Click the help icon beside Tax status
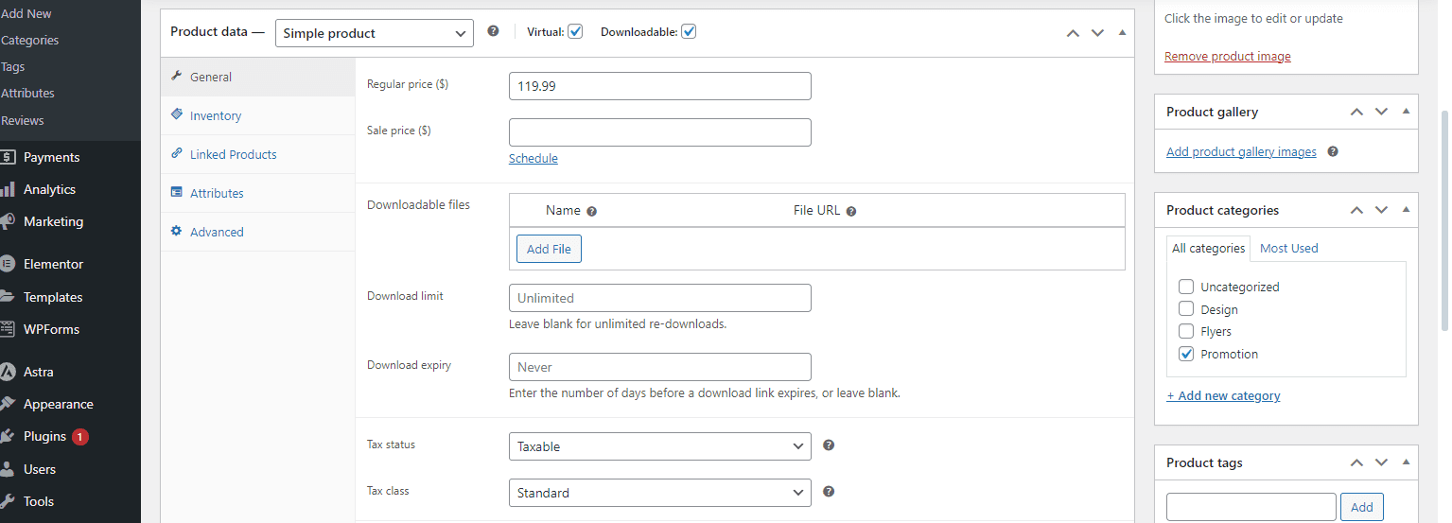This screenshot has height=523, width=1452. [x=829, y=445]
